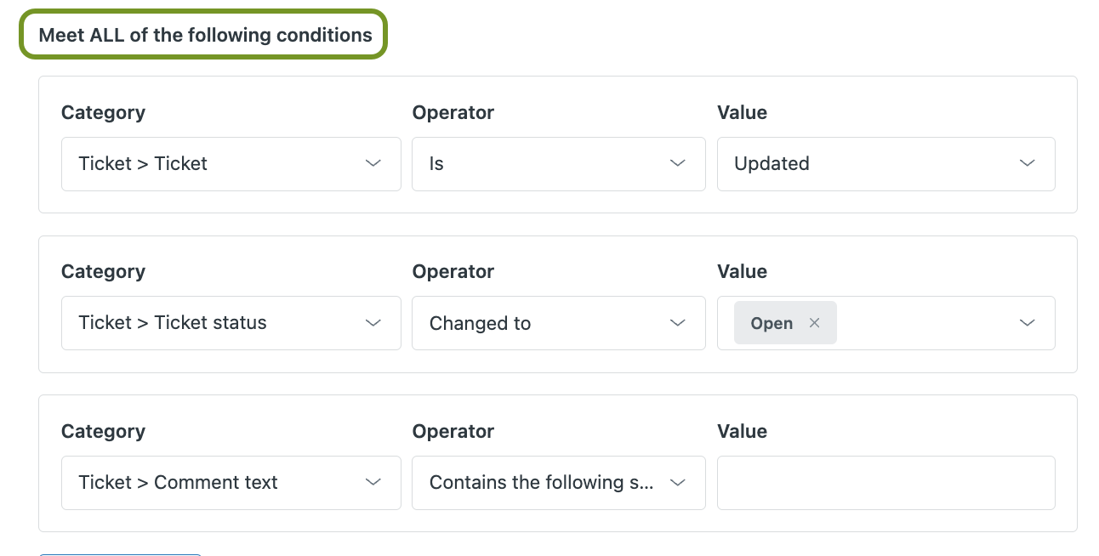
Task: Remove the "Open" status tag with its X
Action: coord(815,323)
